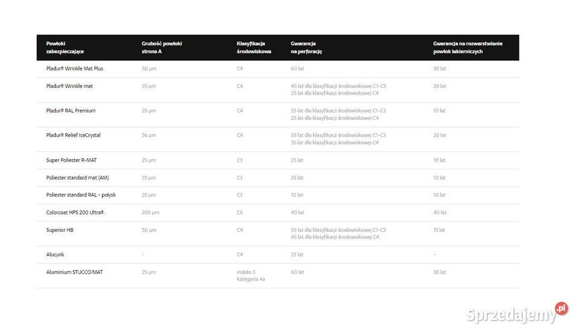The width and height of the screenshot is (580, 335).
Task: Click Poliester standard mat (AM) label
Action: pos(78,178)
